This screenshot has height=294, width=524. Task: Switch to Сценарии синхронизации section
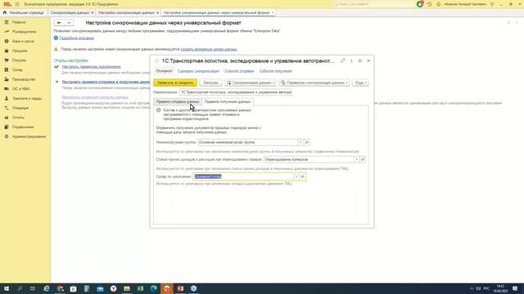pos(198,71)
